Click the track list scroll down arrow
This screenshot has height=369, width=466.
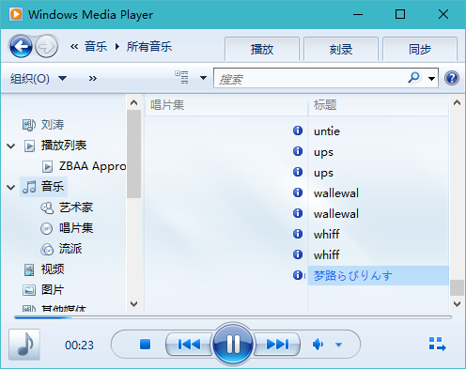tap(457, 303)
